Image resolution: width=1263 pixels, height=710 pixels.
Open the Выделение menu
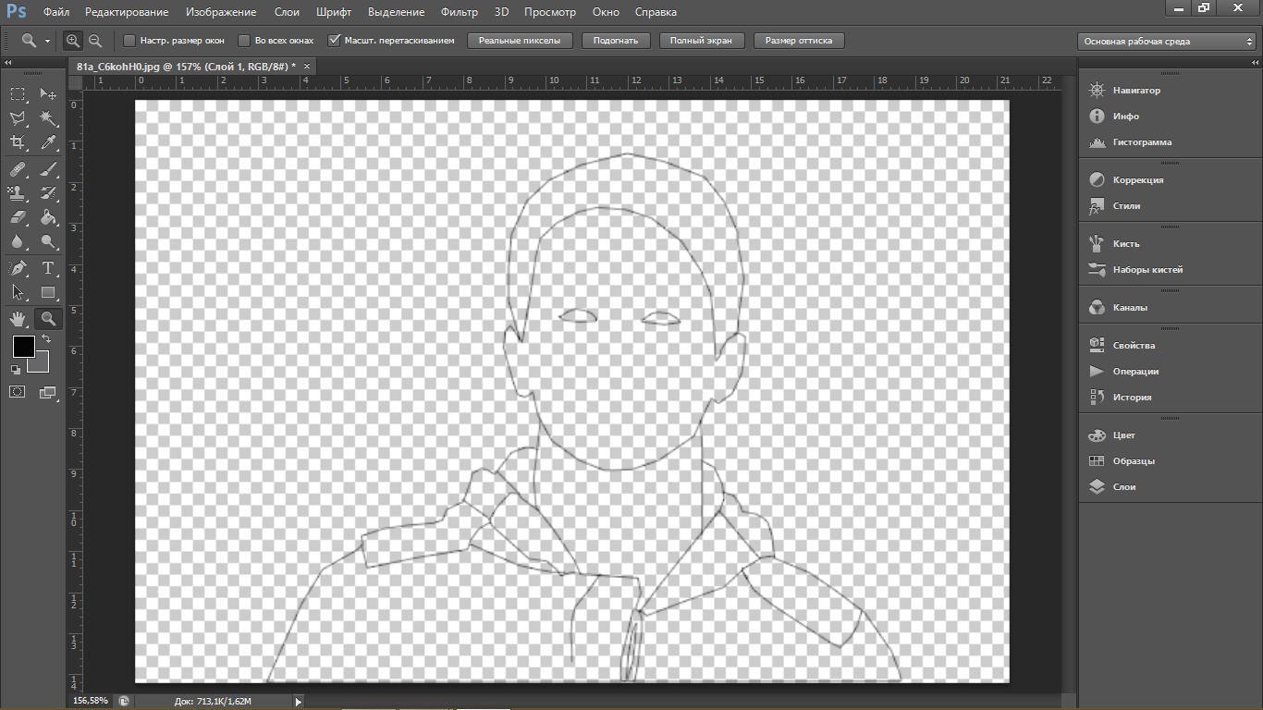(x=396, y=12)
